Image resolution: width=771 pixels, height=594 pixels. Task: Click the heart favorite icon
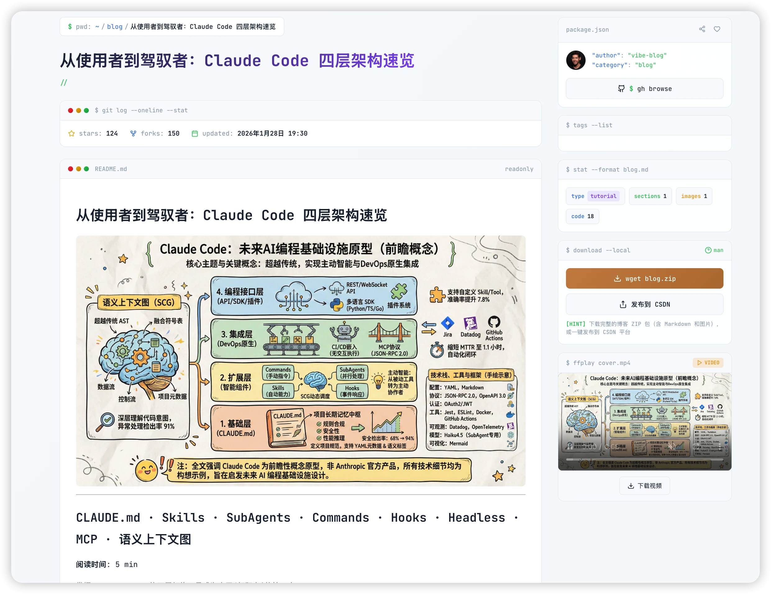[x=717, y=29]
